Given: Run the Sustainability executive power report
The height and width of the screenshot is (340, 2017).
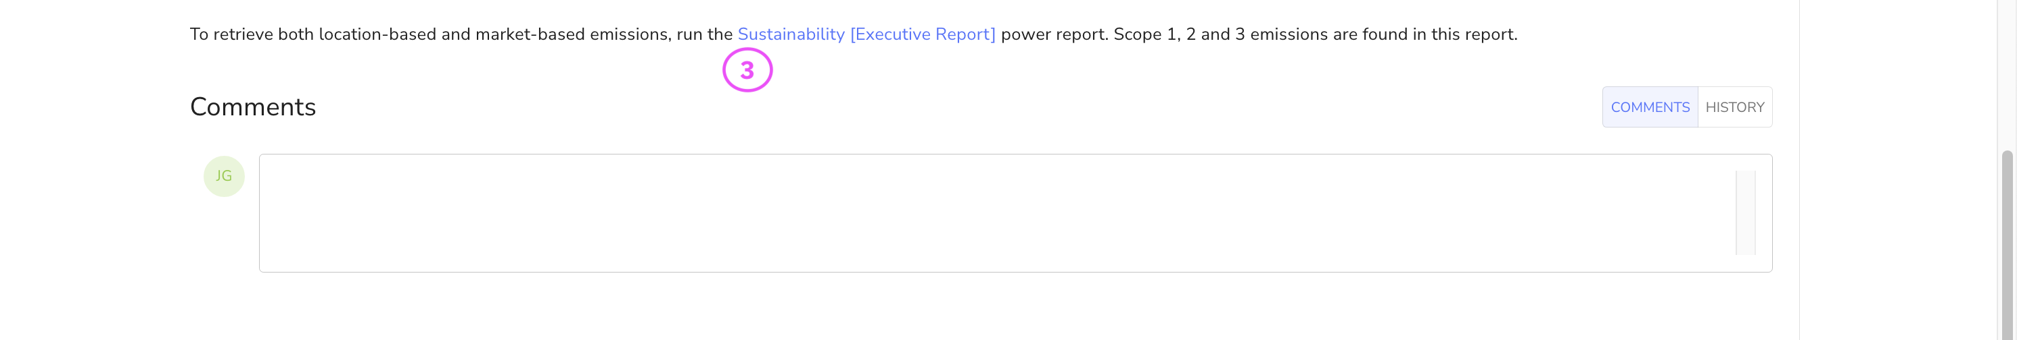Looking at the screenshot, I should point(866,34).
